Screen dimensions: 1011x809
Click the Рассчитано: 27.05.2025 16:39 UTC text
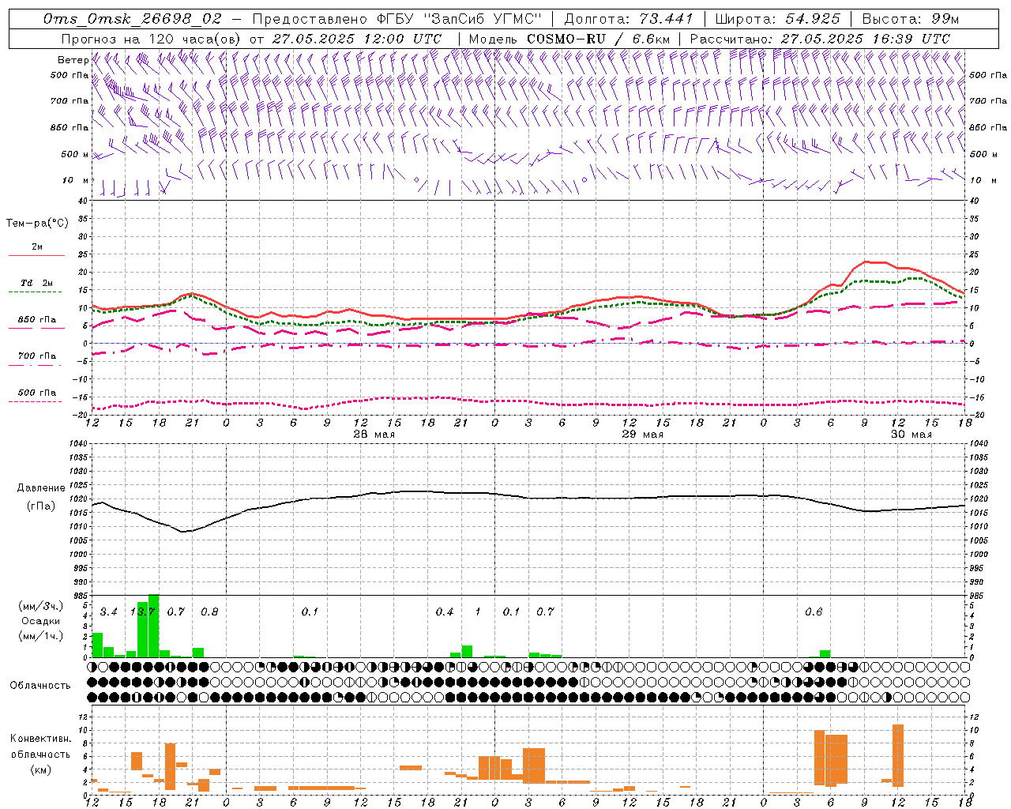[x=821, y=38]
